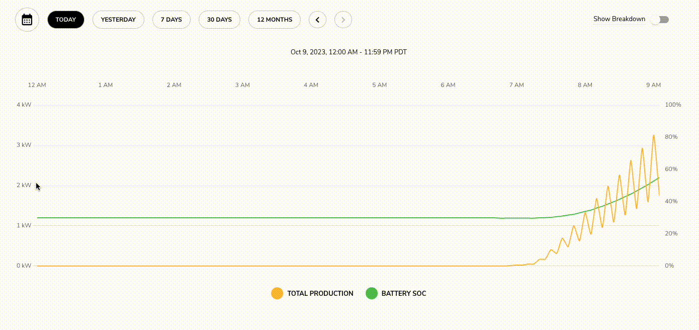Click the 4 kW axis label
This screenshot has height=330, width=699.
coord(24,105)
